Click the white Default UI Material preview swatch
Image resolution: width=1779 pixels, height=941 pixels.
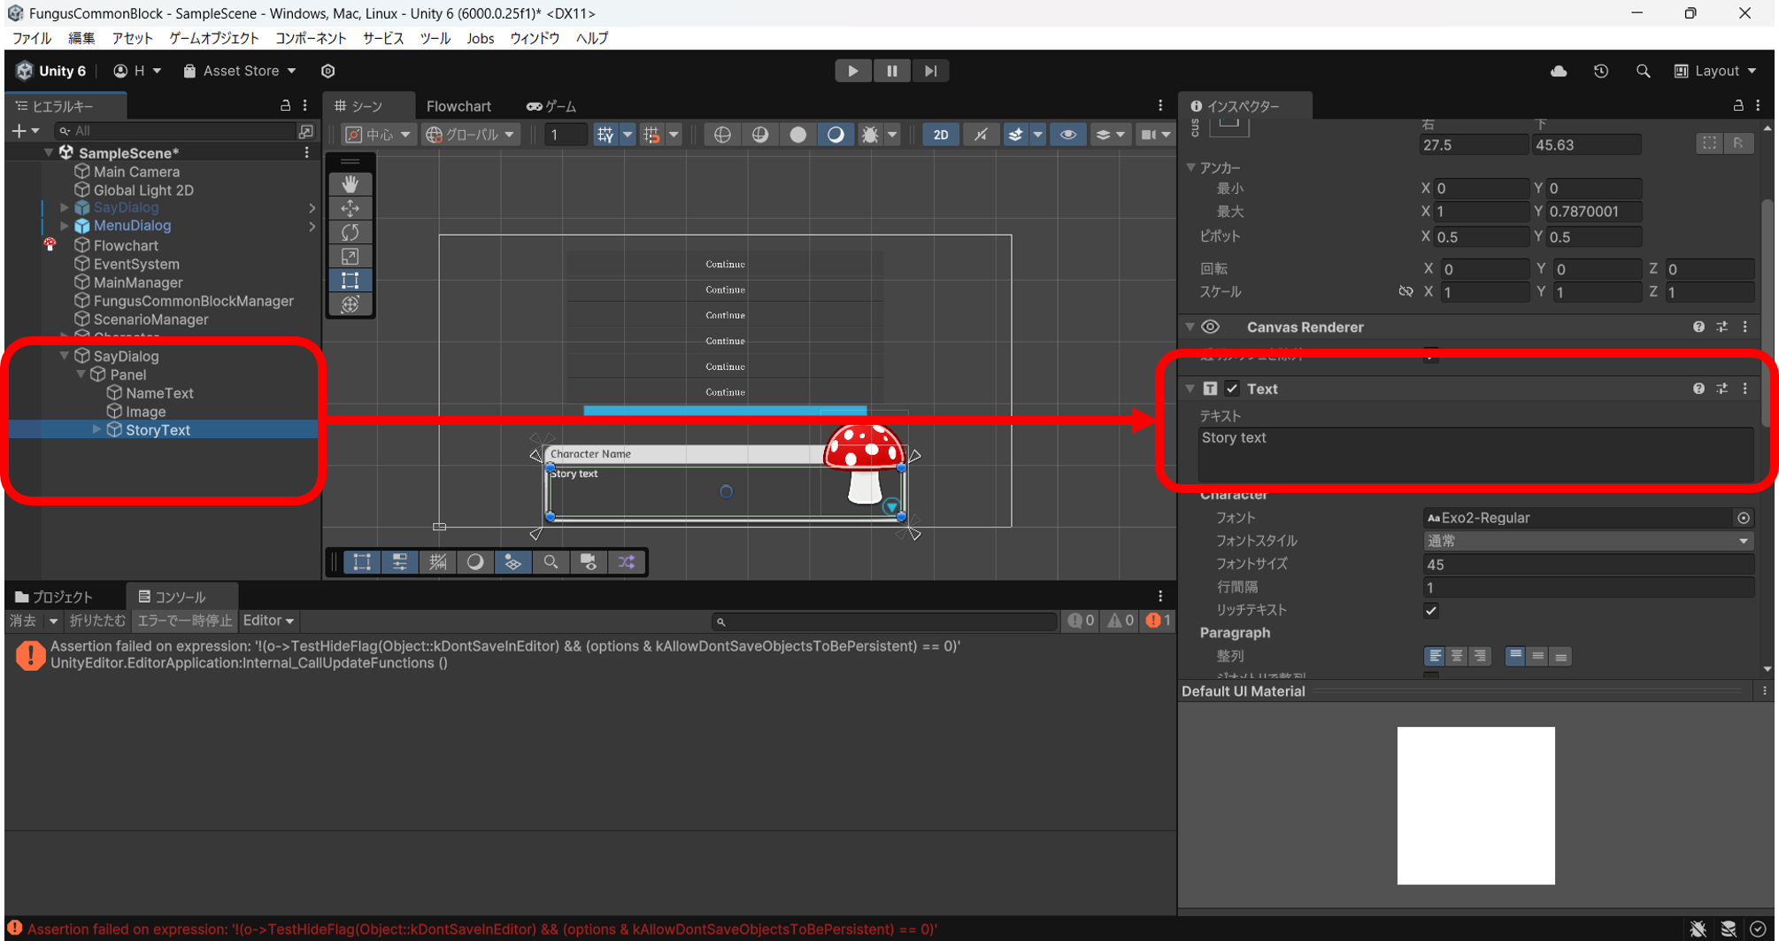click(1475, 805)
